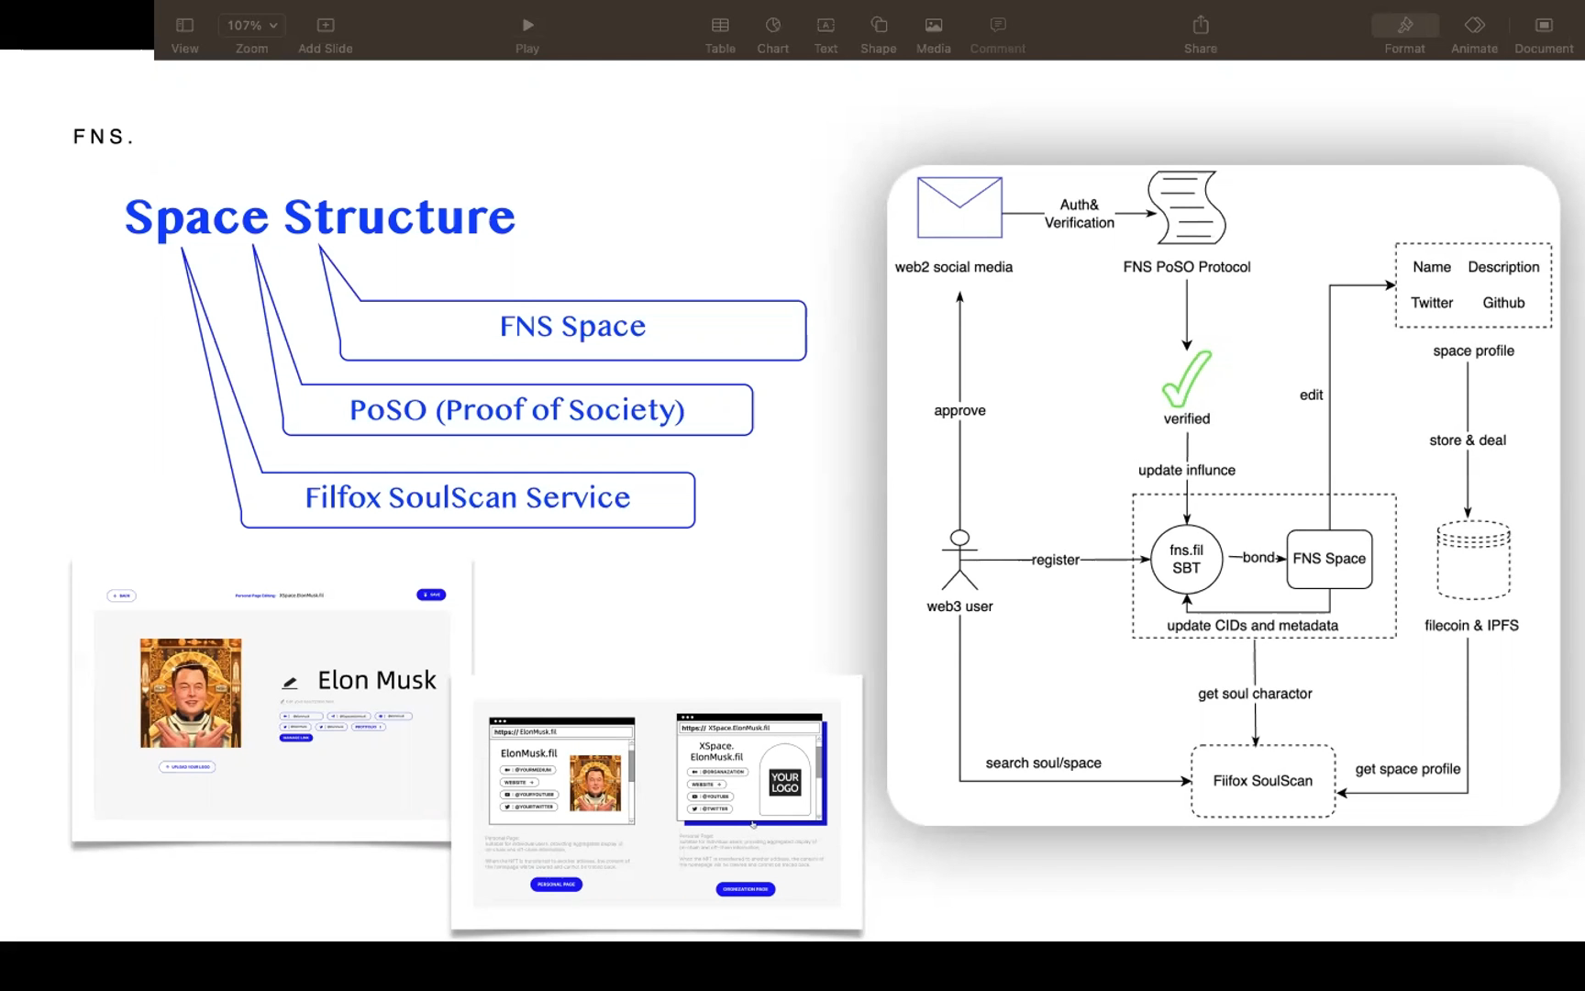This screenshot has width=1585, height=991.
Task: Click the web3 user stick figure
Action: tap(959, 560)
